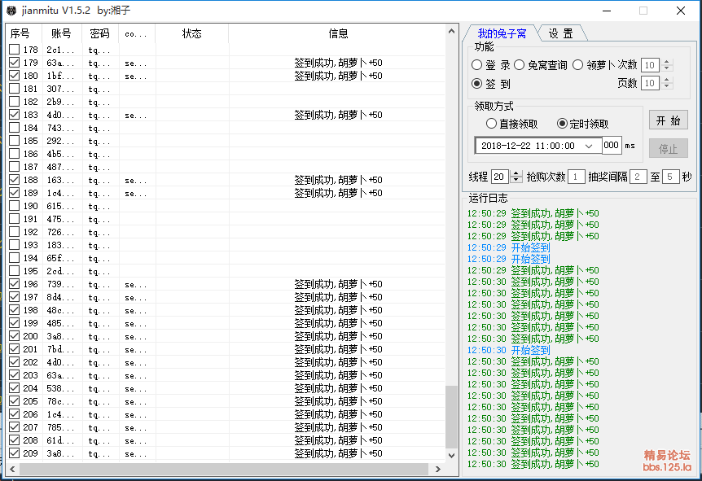
Task: Click sequence number 207 in the list
Action: (x=30, y=427)
